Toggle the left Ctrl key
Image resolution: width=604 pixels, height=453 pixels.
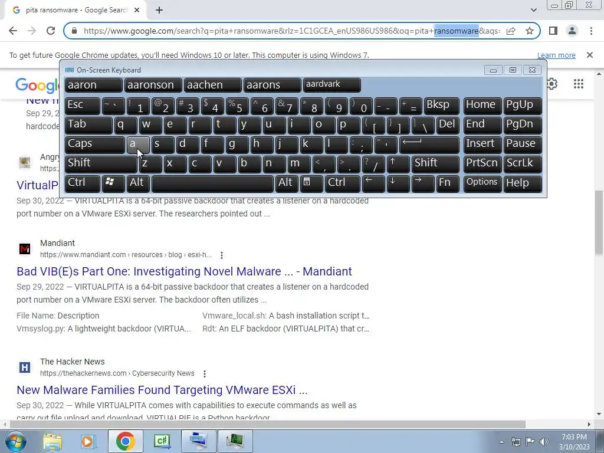[x=83, y=184]
